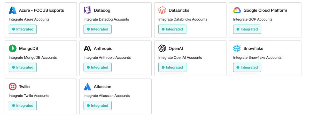Open MongoDB Integrated status button

pyautogui.click(x=23, y=67)
